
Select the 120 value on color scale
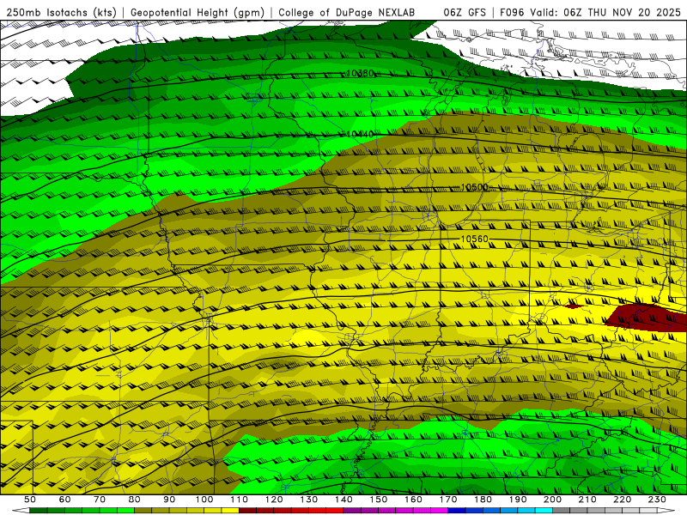(274, 500)
